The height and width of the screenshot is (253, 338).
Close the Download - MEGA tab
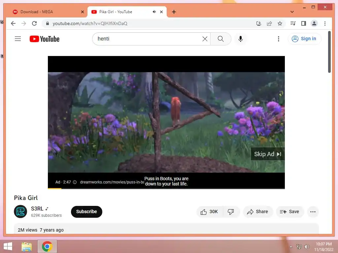82,12
